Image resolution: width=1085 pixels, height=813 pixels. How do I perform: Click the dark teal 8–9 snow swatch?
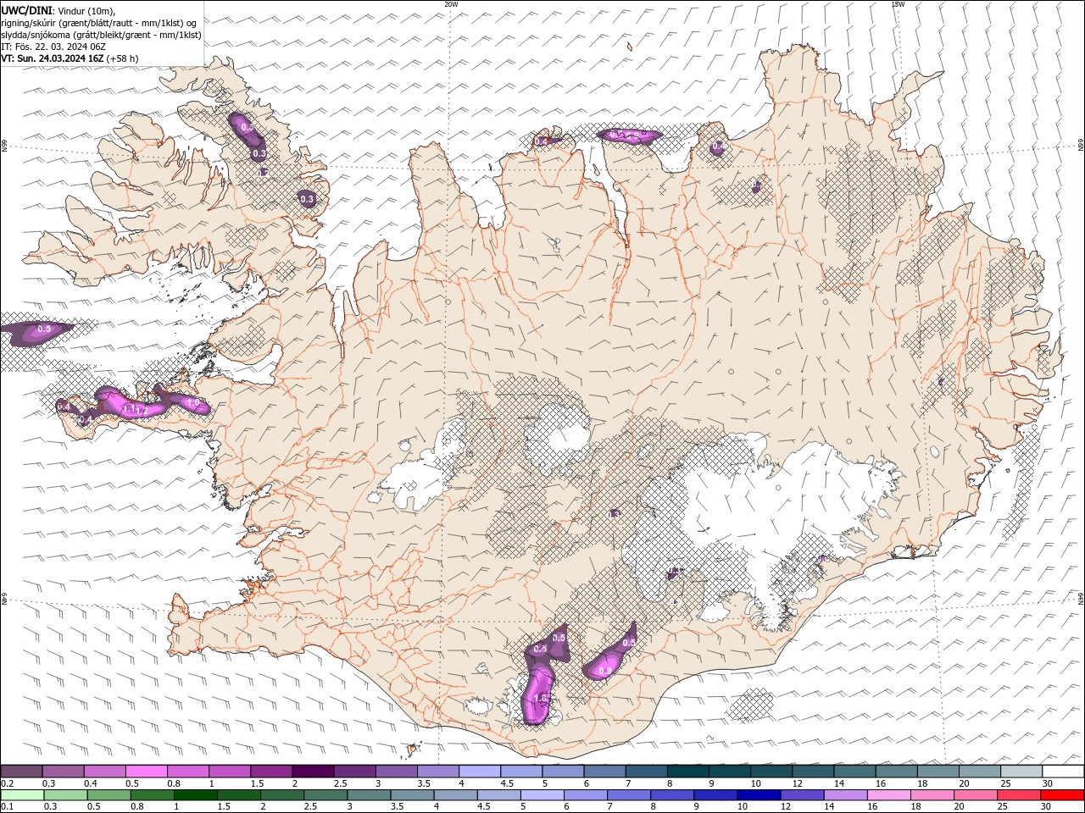687,772
